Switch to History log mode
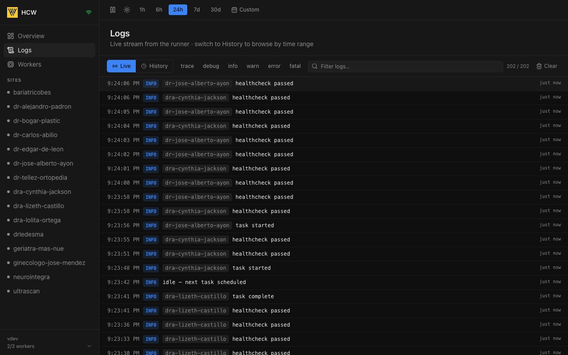The height and width of the screenshot is (355, 568). 154,66
